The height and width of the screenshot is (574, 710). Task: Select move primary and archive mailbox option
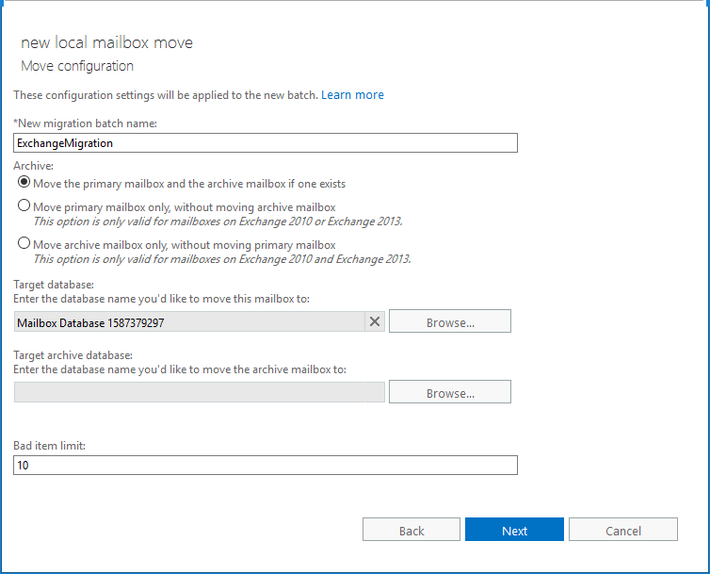tap(24, 183)
